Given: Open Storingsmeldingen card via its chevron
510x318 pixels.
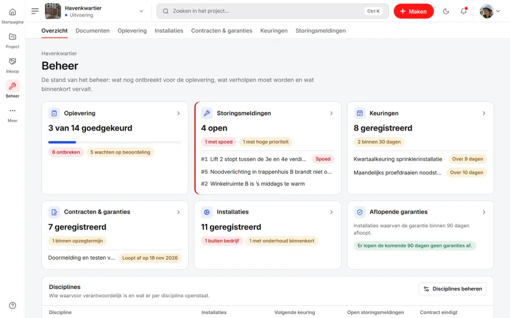Looking at the screenshot, I should [331, 113].
